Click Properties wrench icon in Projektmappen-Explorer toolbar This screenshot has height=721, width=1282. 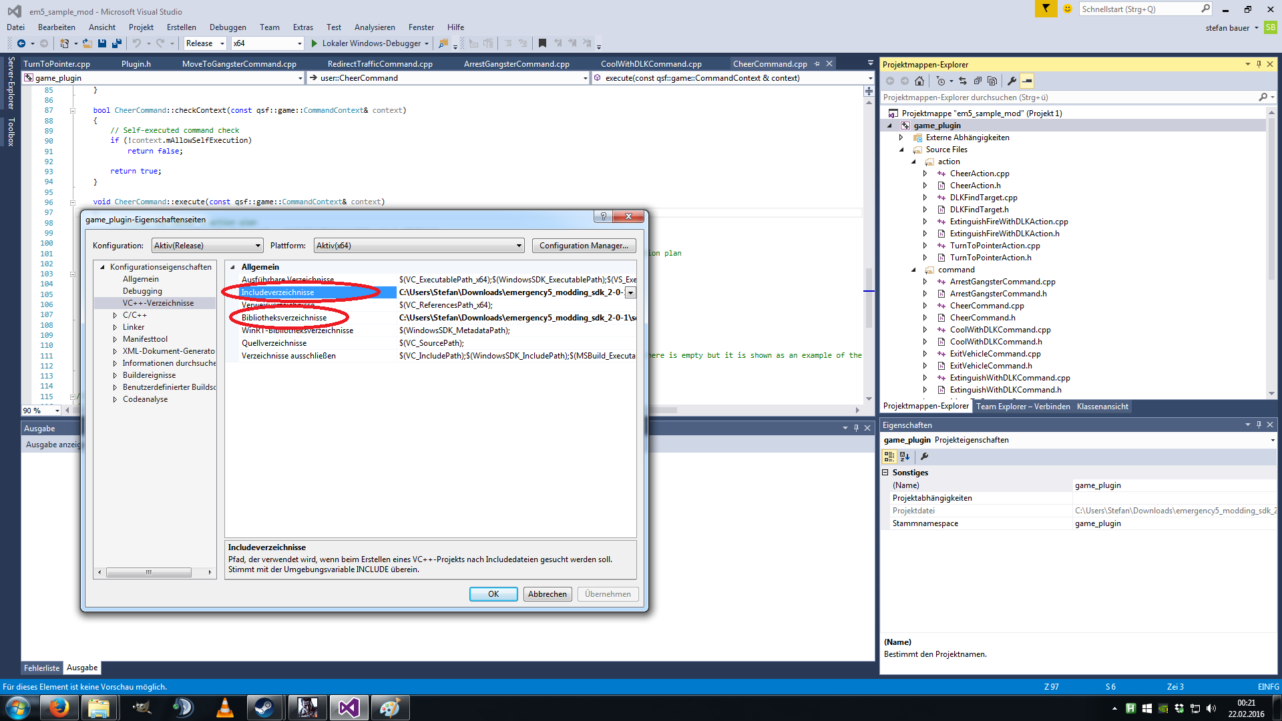click(1012, 81)
